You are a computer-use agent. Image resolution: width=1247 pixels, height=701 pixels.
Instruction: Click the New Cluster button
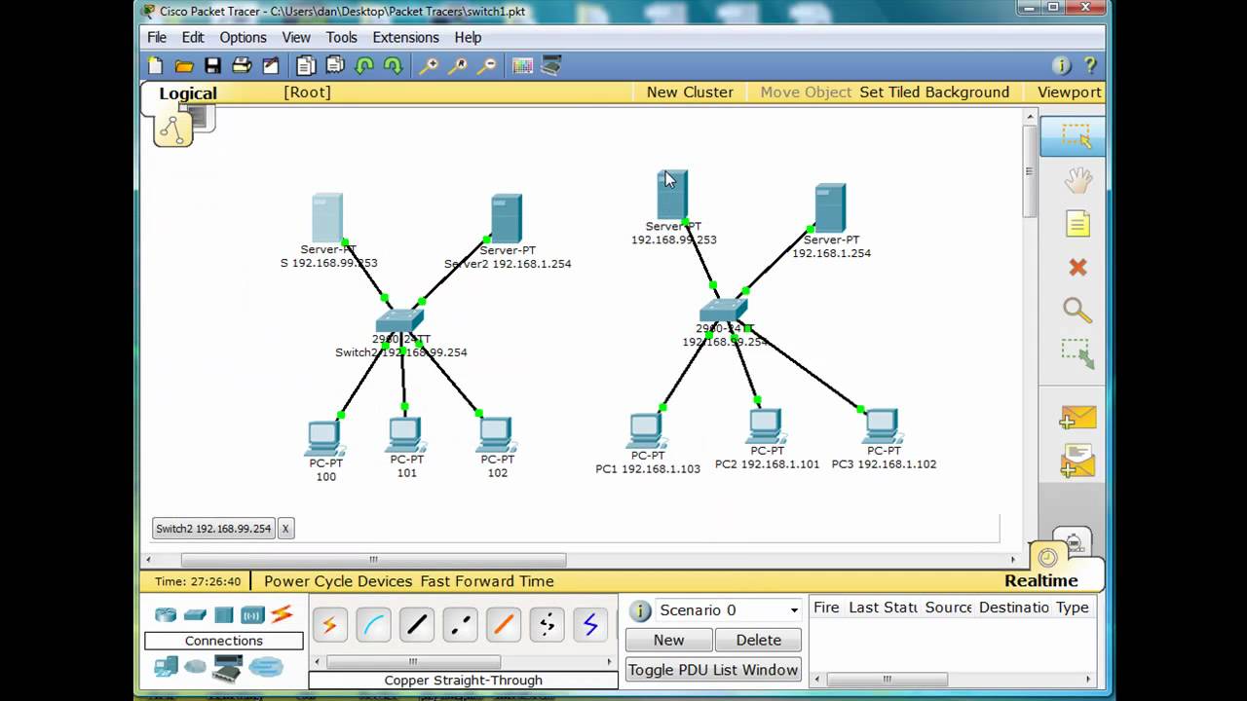pyautogui.click(x=690, y=92)
